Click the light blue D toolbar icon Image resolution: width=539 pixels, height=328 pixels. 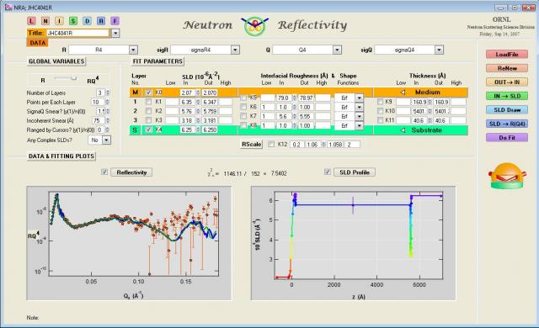tap(87, 21)
